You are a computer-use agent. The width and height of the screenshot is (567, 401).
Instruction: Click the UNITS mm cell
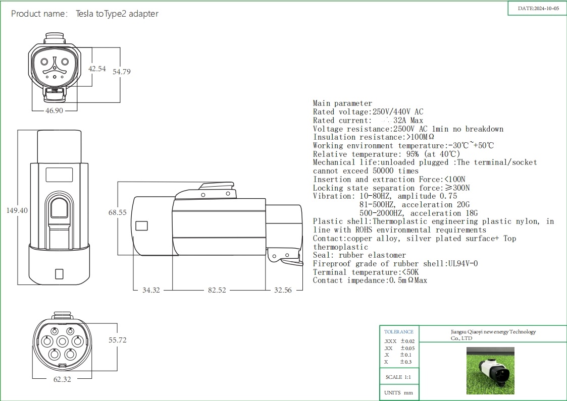(399, 393)
